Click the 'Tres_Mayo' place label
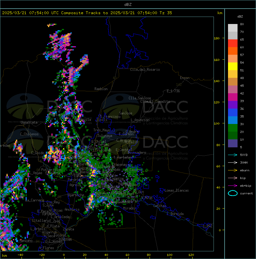Screen dimensions: 256x259 [102, 130]
